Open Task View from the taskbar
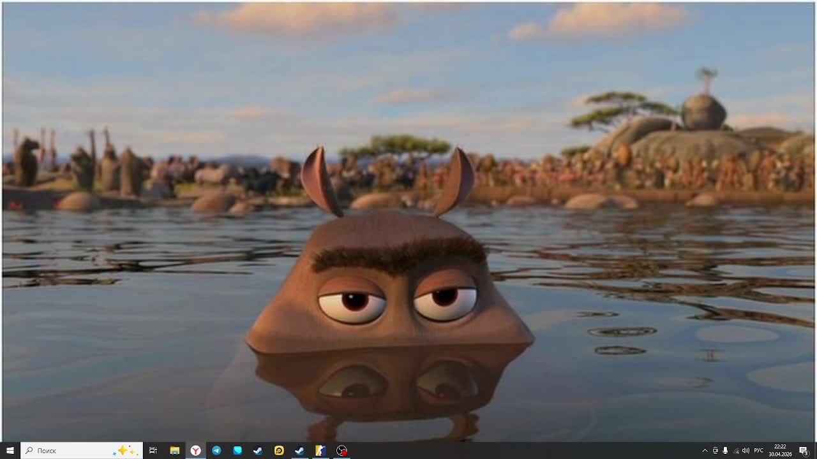Image resolution: width=817 pixels, height=459 pixels. pyautogui.click(x=153, y=451)
